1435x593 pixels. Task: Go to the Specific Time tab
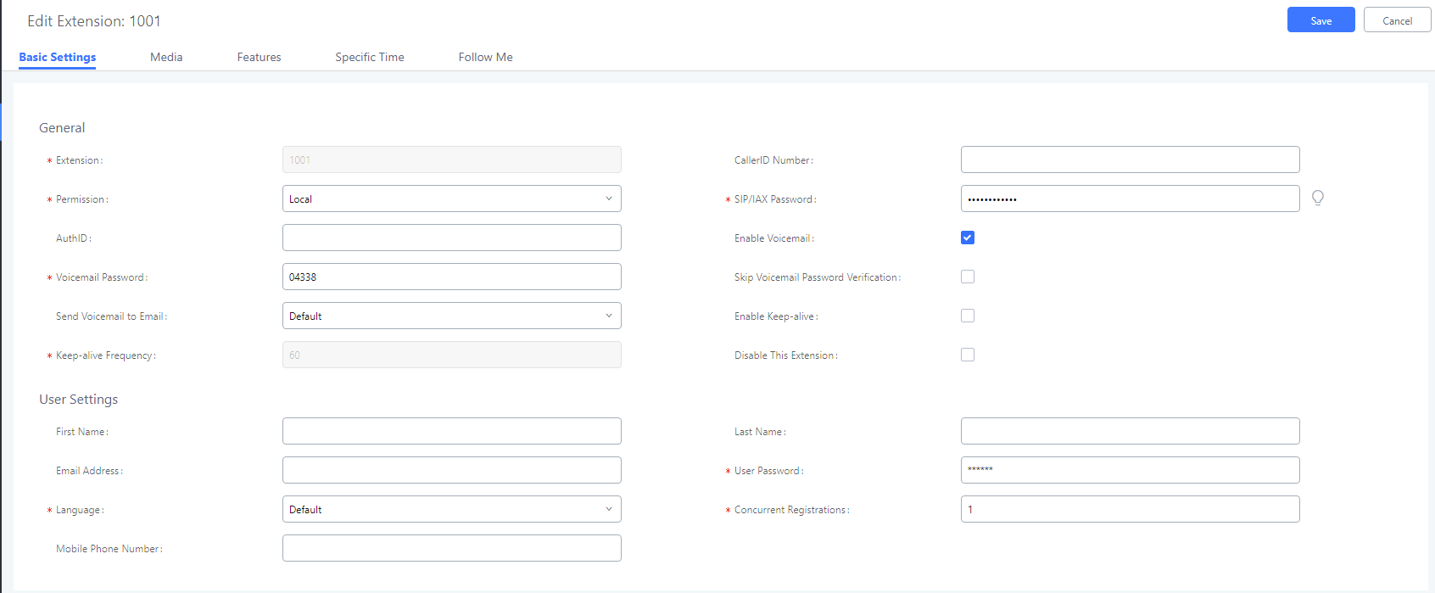point(370,57)
